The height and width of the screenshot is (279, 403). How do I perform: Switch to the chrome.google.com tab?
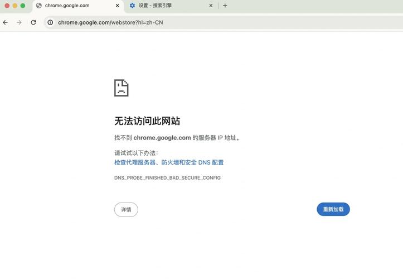tap(78, 6)
